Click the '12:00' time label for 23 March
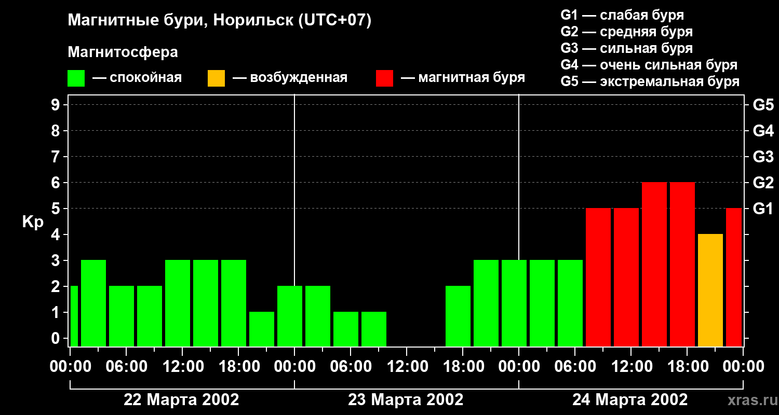Screen dimensions: 779x415 (x=407, y=366)
